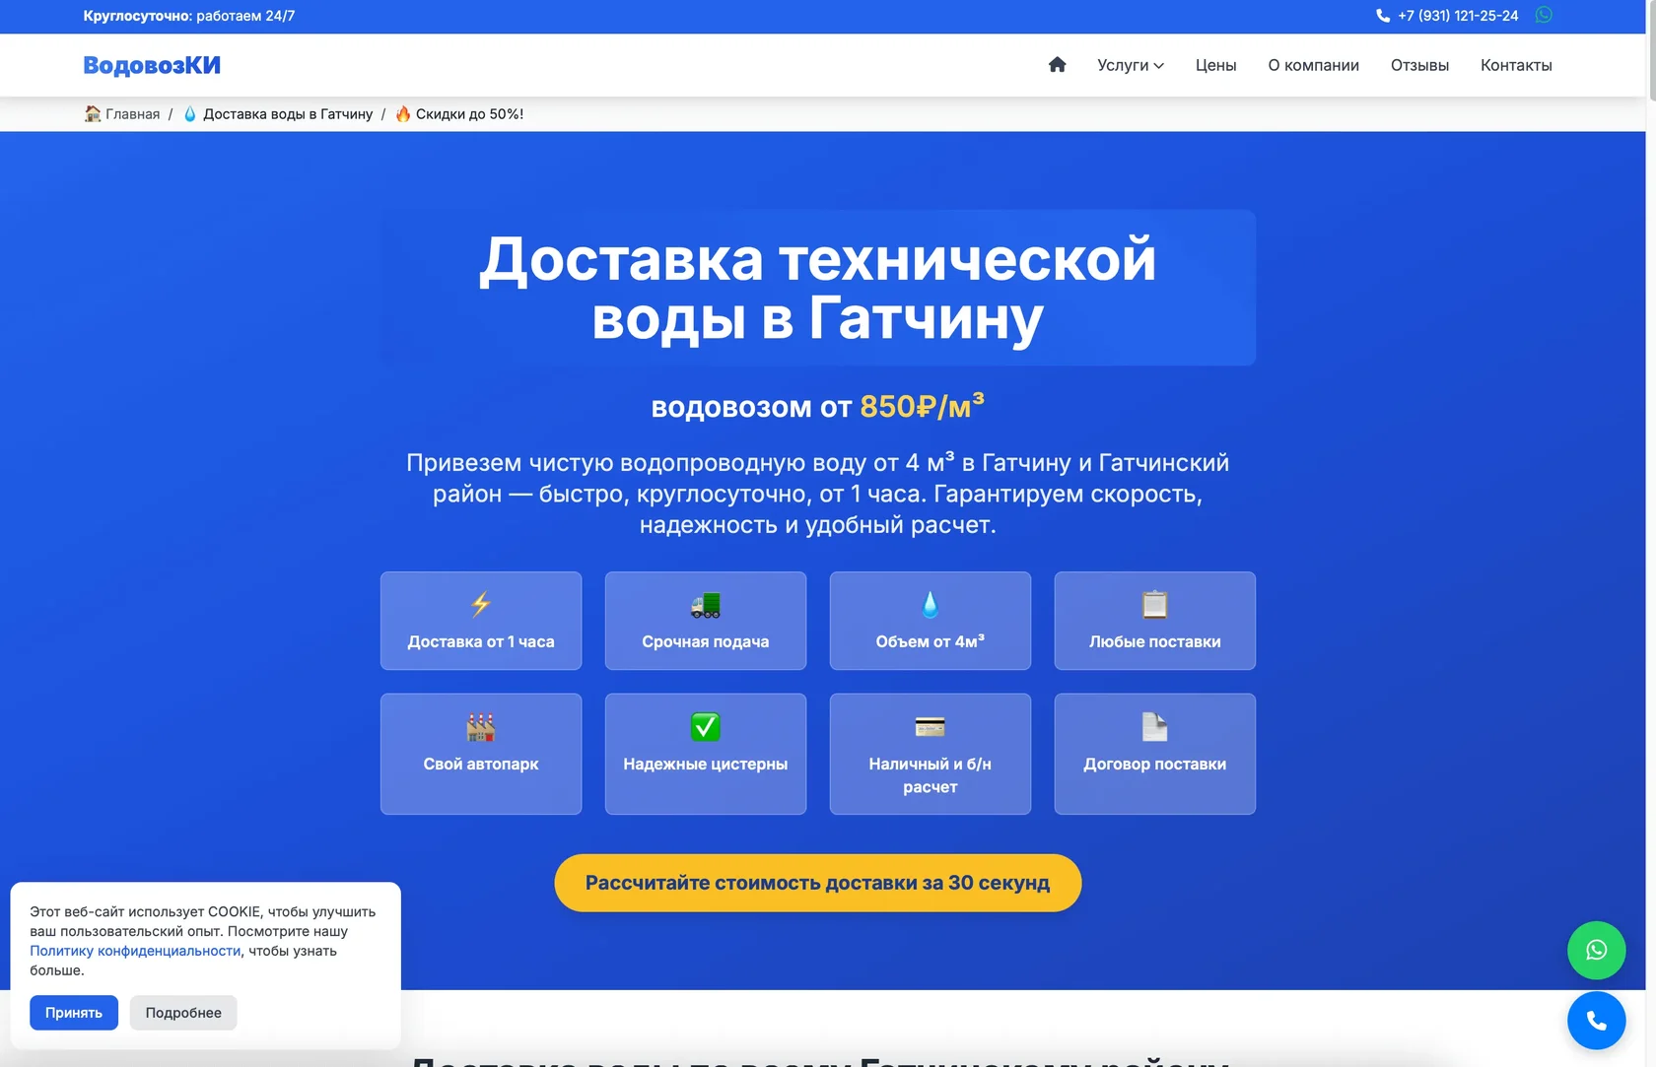Click the document icon on Договор поставки card
The height and width of the screenshot is (1067, 1656).
pos(1153,727)
